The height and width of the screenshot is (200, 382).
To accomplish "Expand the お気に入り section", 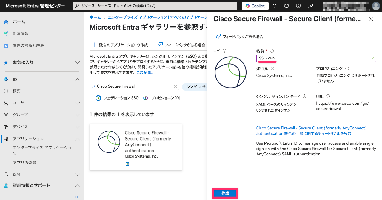I will click(77, 62).
